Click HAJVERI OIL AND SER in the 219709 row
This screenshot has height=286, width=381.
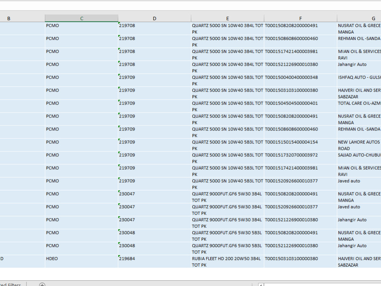[359, 93]
